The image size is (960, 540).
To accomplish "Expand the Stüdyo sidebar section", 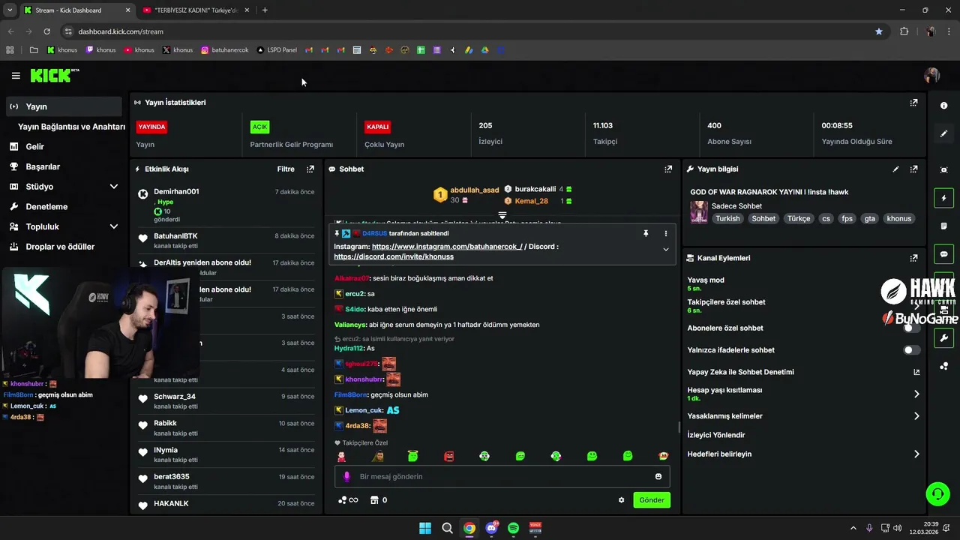I will tap(114, 187).
